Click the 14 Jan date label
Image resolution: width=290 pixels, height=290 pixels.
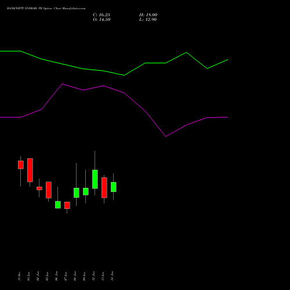(112, 276)
